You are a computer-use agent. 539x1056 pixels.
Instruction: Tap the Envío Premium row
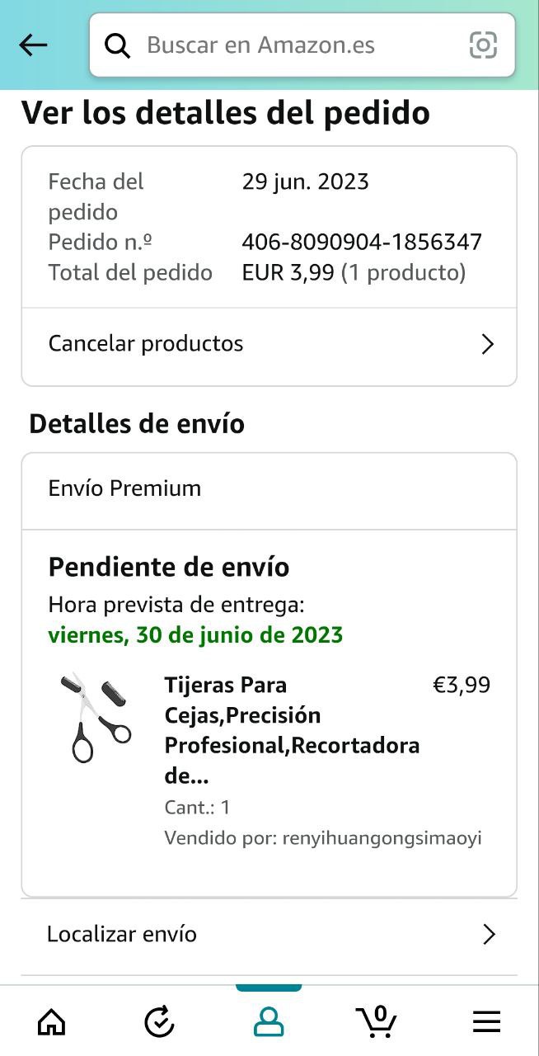[269, 488]
